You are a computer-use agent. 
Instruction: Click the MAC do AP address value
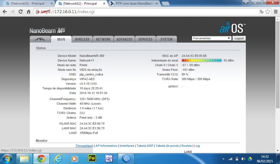coord(194,56)
